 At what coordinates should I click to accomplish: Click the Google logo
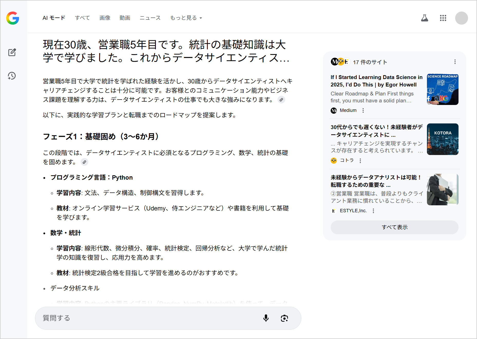(13, 18)
